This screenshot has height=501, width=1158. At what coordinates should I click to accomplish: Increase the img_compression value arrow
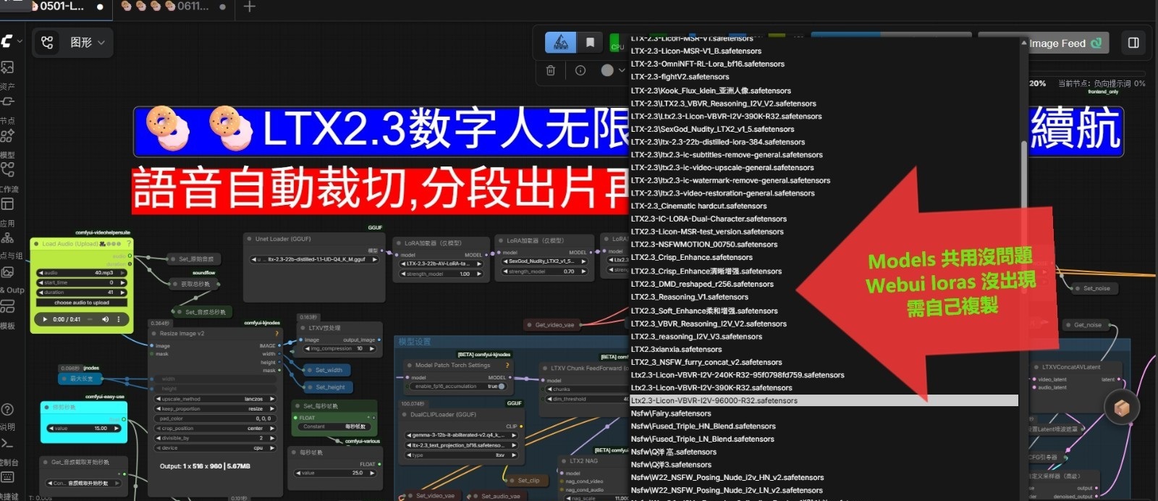[372, 349]
